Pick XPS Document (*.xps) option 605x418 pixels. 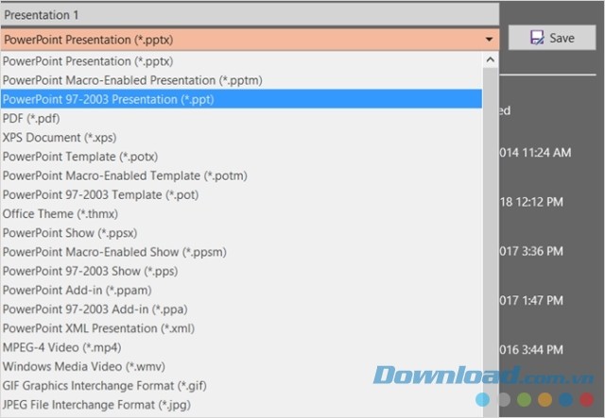coord(242,138)
